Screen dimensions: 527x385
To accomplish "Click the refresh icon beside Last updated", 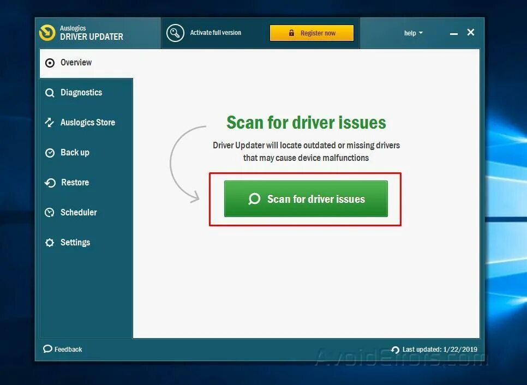I will (x=395, y=350).
